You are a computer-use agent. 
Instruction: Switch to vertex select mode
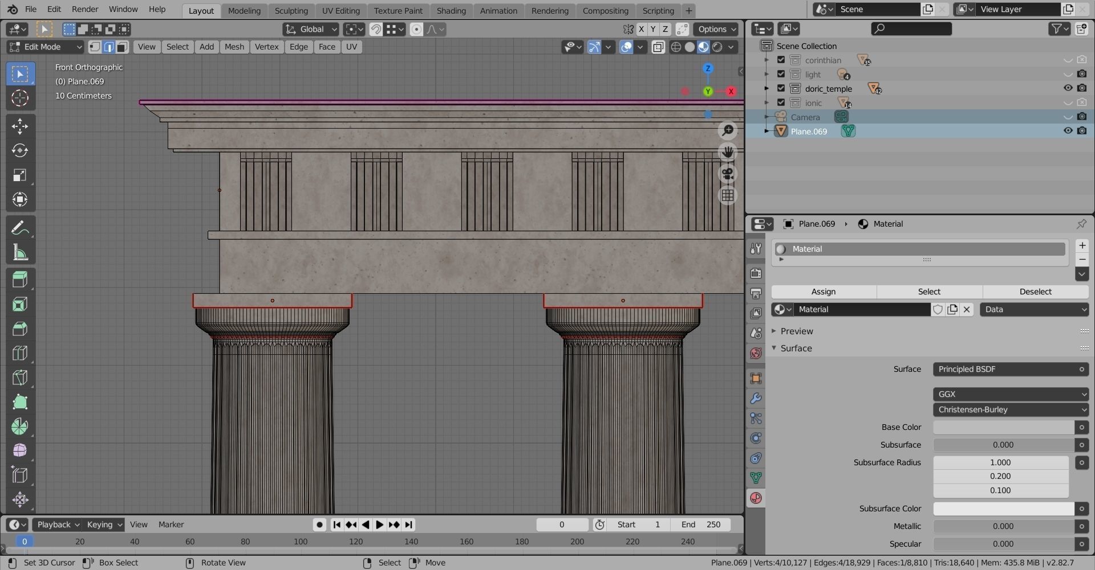click(x=95, y=47)
